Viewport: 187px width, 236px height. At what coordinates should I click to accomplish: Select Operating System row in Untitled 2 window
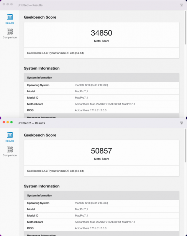101,203
